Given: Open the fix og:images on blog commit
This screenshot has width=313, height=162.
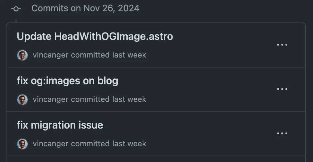Looking at the screenshot, I should 67,81.
